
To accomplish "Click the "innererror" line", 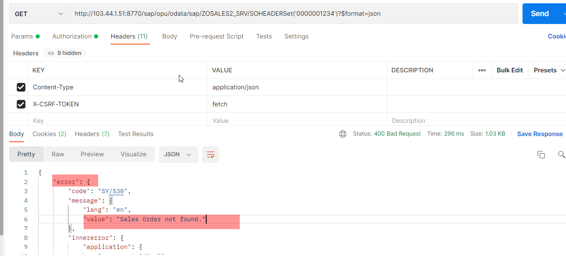I will [x=96, y=238].
